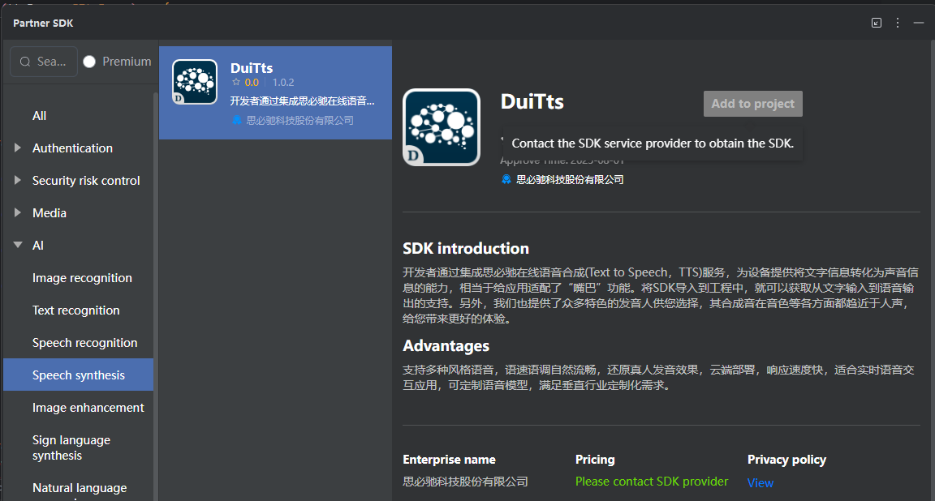Click the sidebar category scrollbar
The height and width of the screenshot is (501, 935).
[x=156, y=295]
